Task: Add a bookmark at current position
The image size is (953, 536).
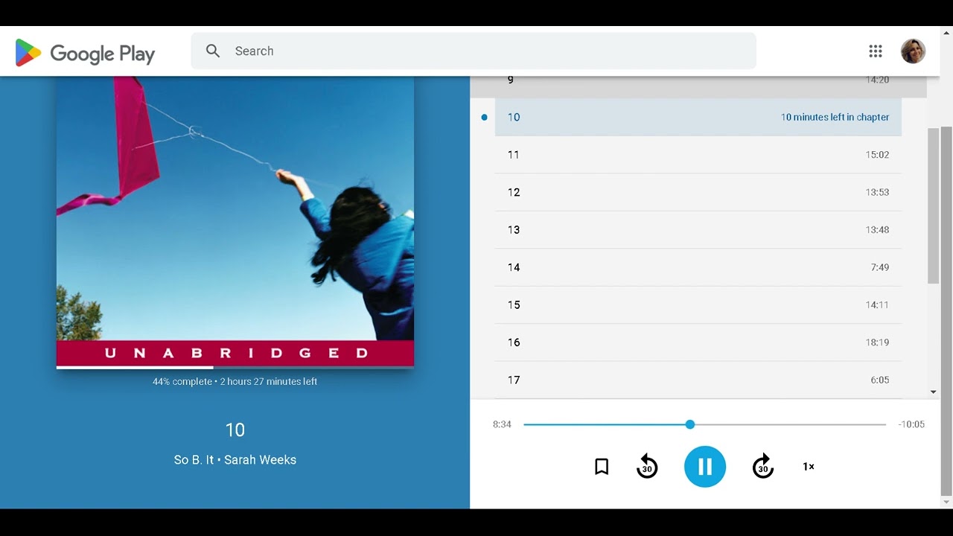Action: [x=602, y=467]
